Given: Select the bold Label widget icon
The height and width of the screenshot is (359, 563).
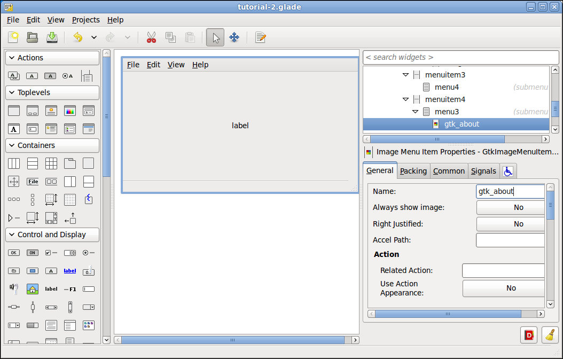Looking at the screenshot, I should [x=51, y=288].
